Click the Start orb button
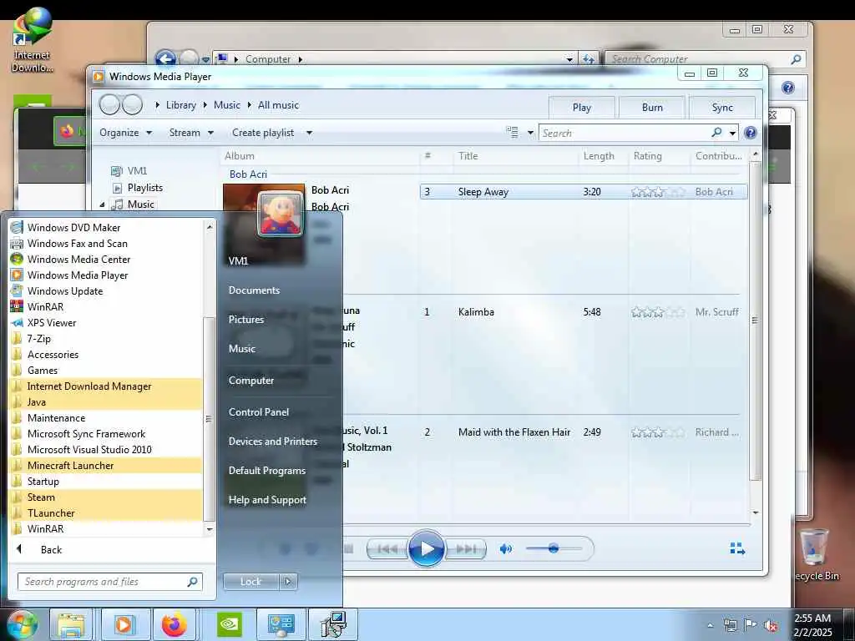The image size is (855, 641). click(21, 624)
